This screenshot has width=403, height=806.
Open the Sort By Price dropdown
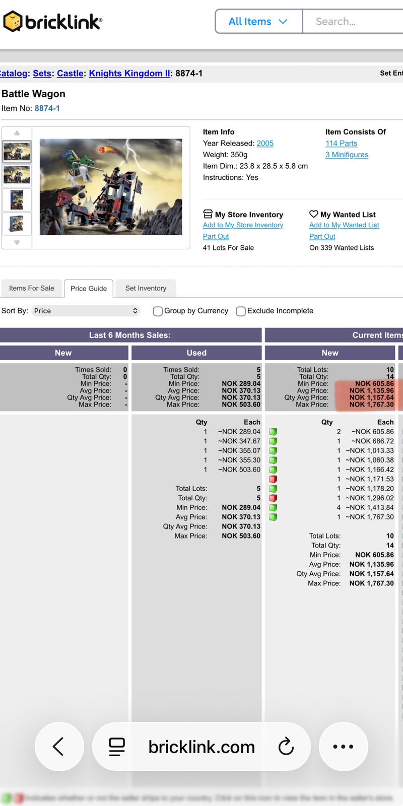pos(86,311)
